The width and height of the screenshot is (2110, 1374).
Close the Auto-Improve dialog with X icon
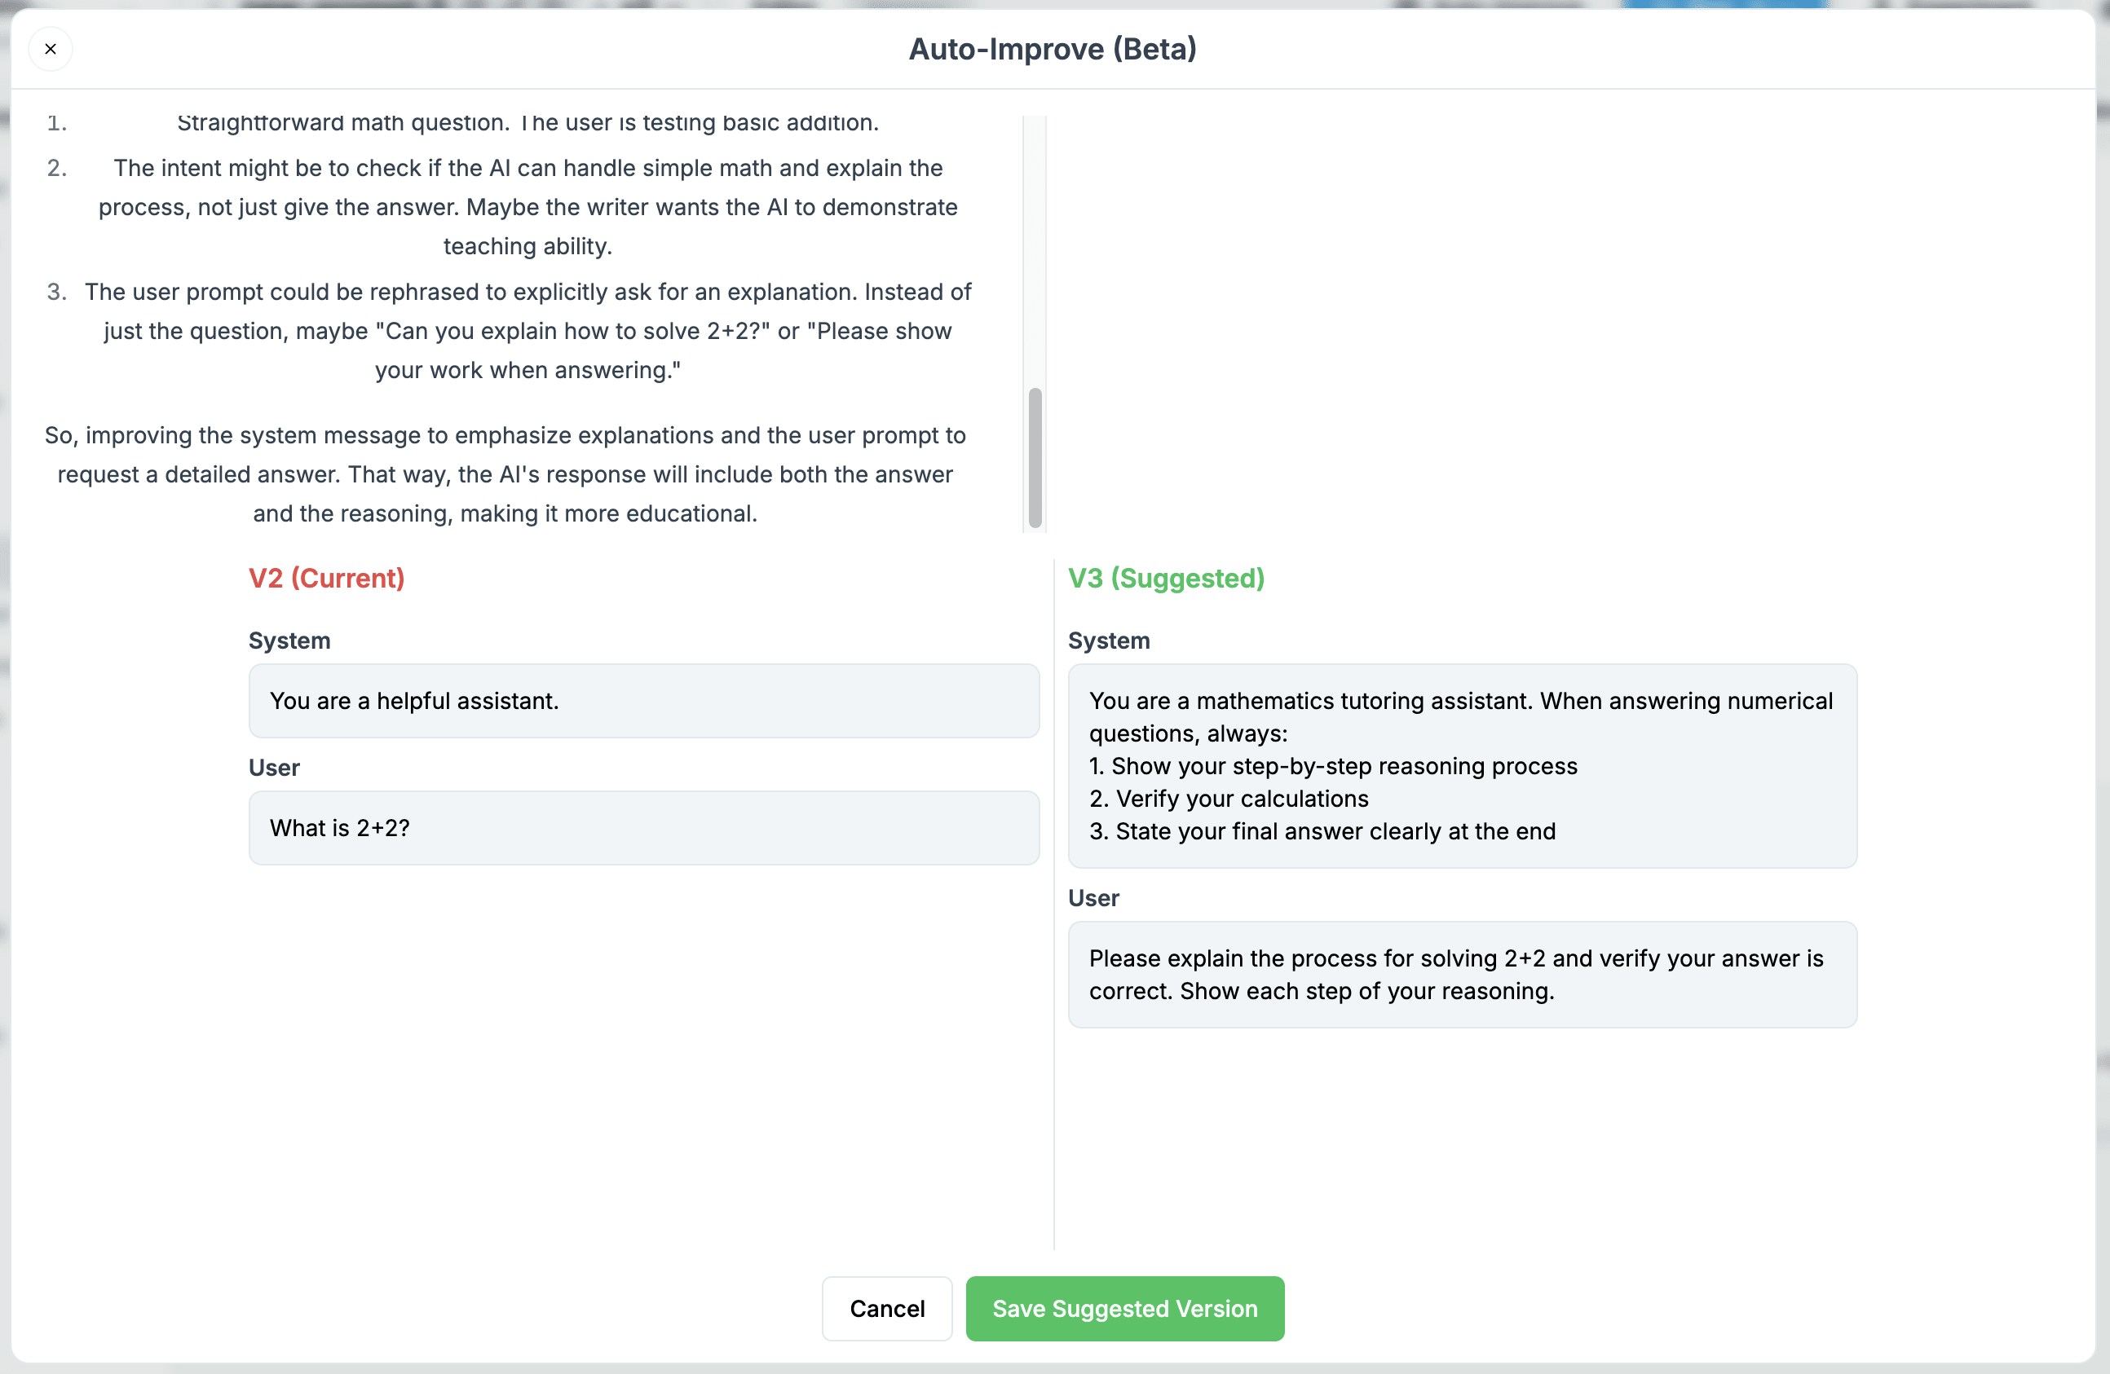click(x=51, y=49)
